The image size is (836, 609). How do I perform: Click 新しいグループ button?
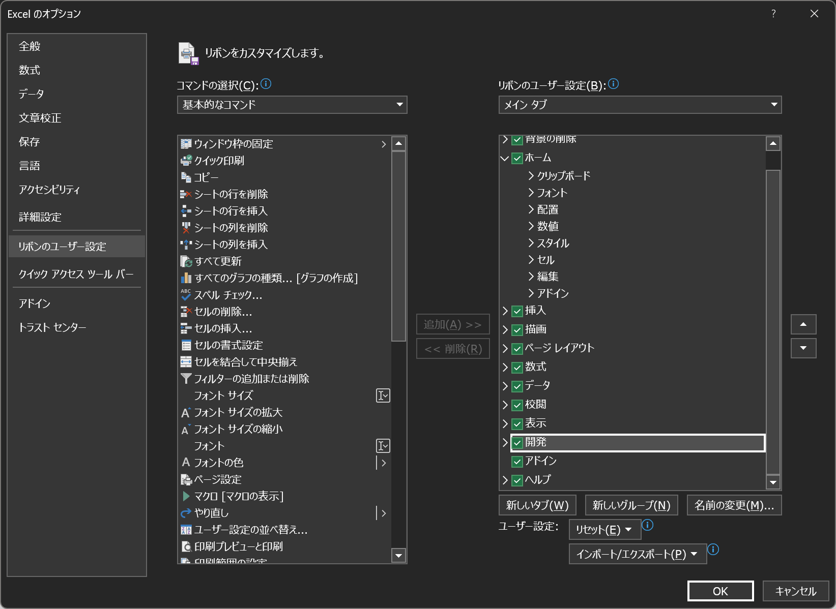631,505
